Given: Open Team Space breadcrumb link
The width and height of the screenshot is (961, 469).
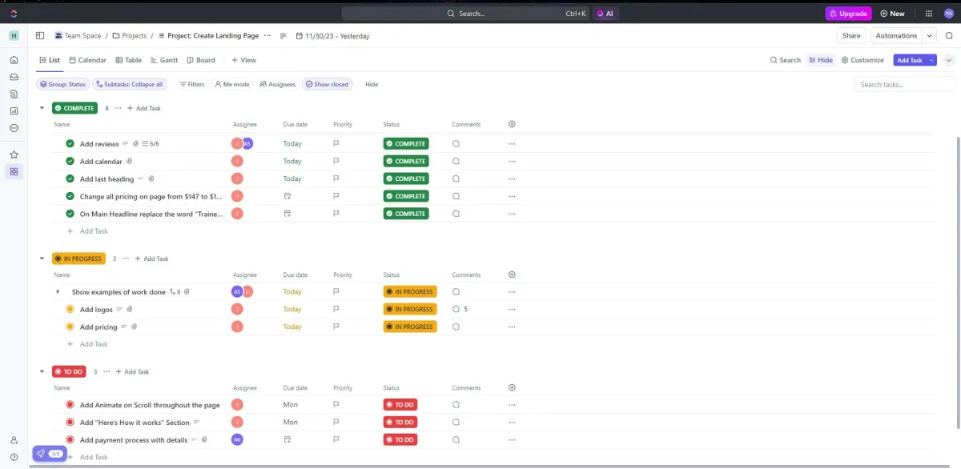Looking at the screenshot, I should coord(78,36).
